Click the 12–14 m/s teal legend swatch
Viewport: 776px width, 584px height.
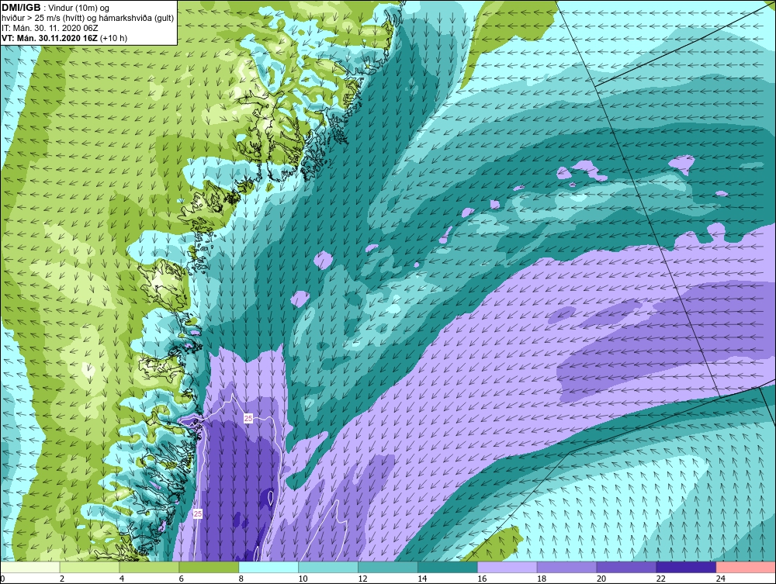[388, 567]
